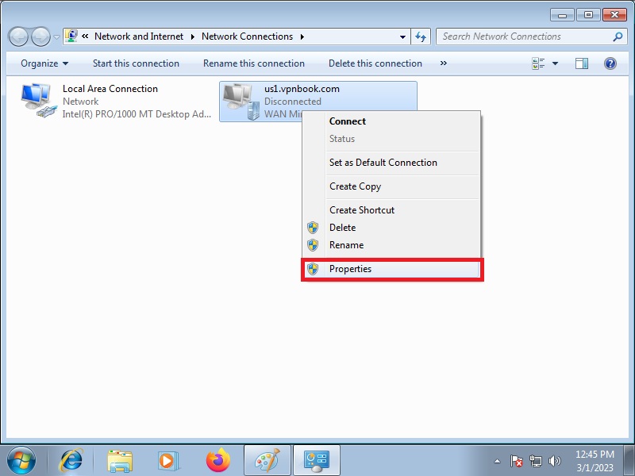Click the Change your view icon
The width and height of the screenshot is (635, 476).
click(x=539, y=63)
